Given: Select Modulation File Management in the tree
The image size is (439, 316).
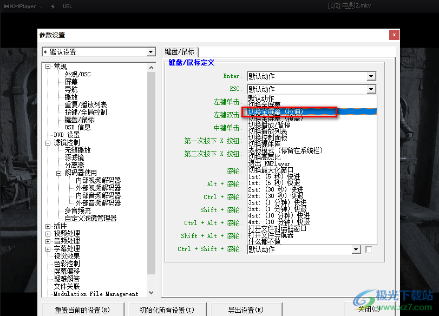Looking at the screenshot, I should [x=96, y=294].
